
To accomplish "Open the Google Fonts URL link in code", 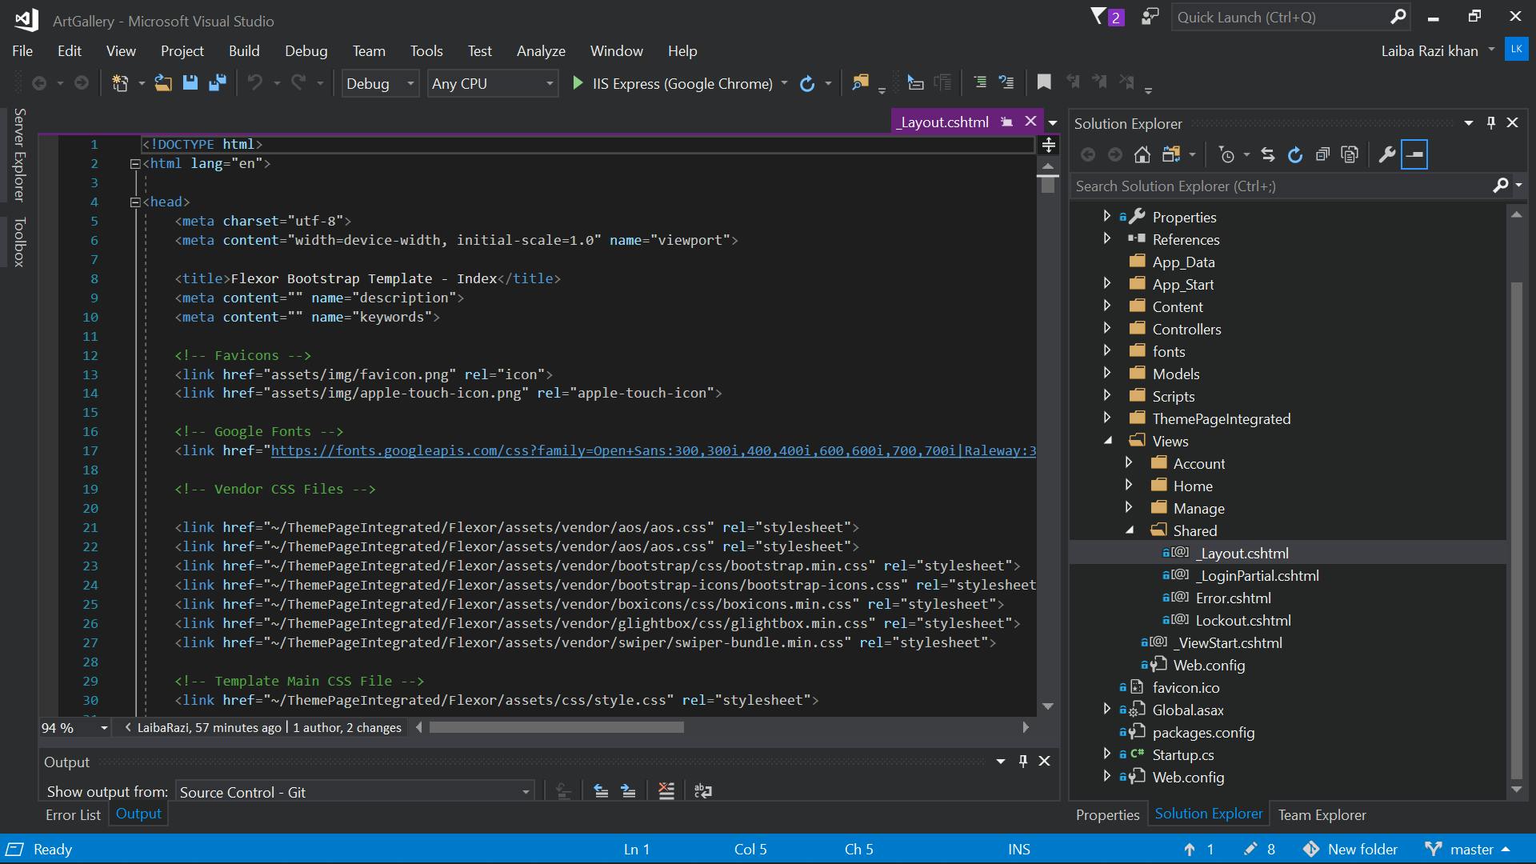I will (653, 450).
